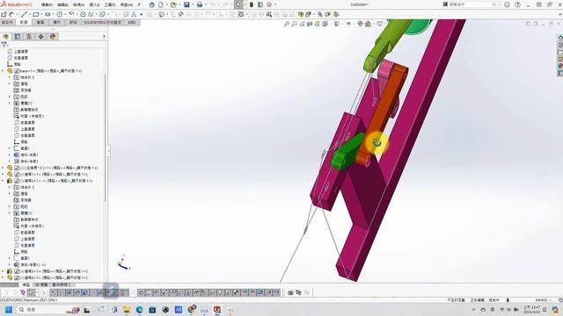Open View Orientation dropdown in heads-up toolbar
The height and width of the screenshot is (316, 563).
(325, 24)
